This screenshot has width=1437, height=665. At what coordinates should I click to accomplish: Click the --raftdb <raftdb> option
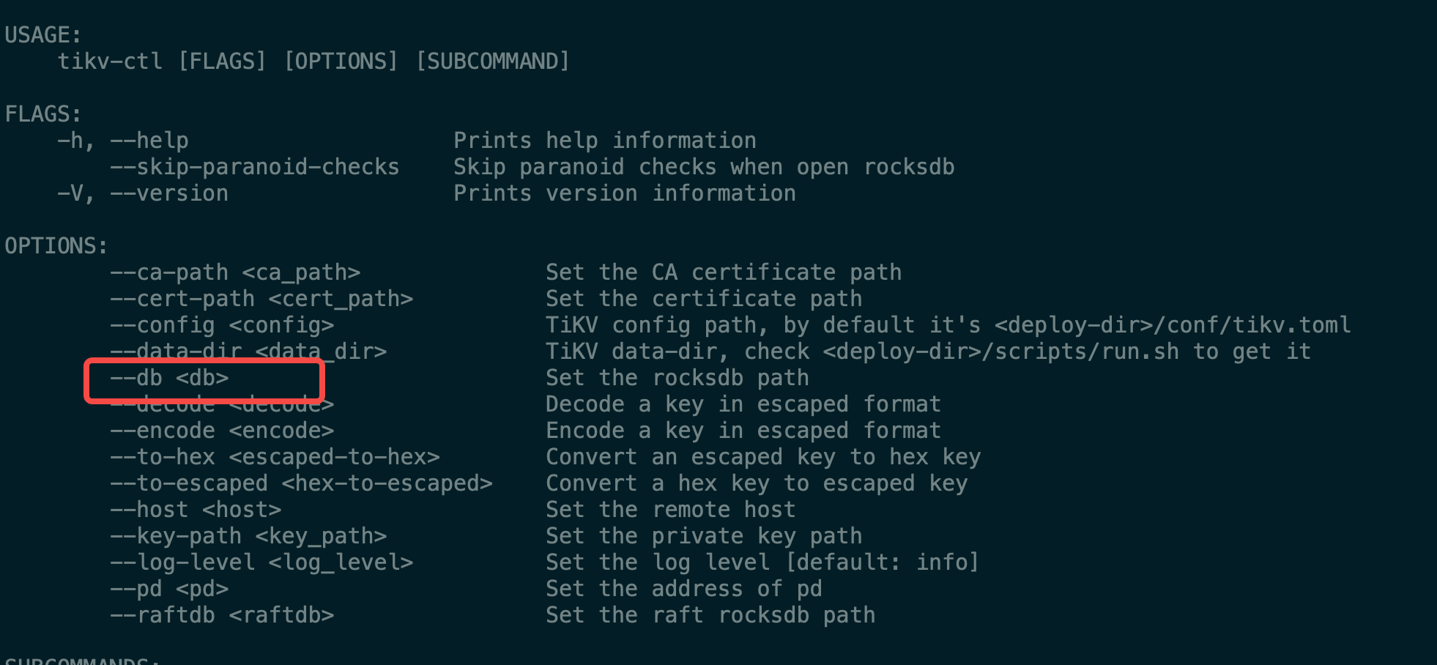(x=222, y=615)
